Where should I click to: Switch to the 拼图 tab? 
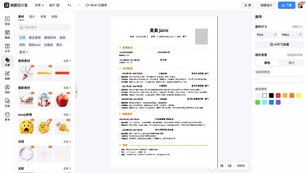coord(55,17)
